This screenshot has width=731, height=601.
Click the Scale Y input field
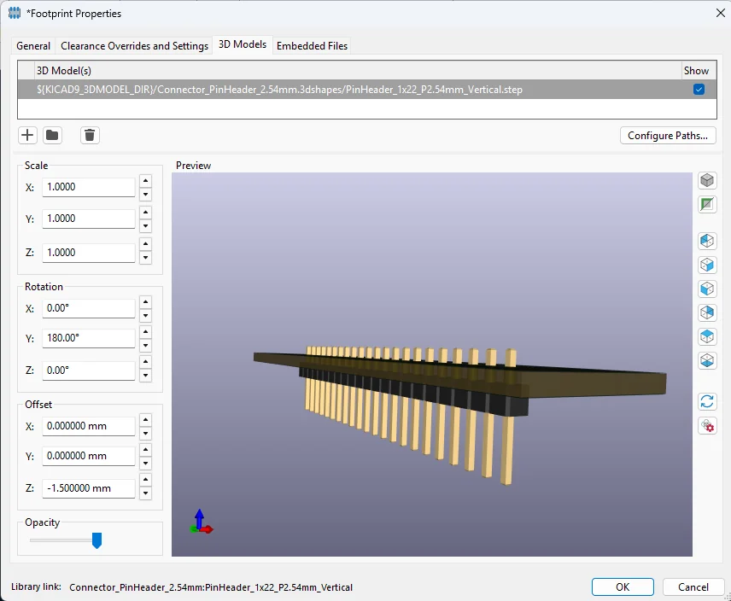coord(89,219)
